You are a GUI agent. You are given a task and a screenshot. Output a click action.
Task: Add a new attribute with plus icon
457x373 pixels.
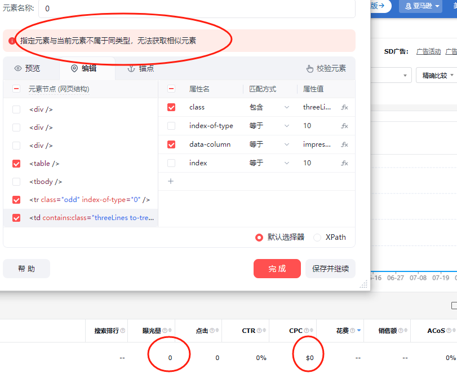tap(171, 181)
